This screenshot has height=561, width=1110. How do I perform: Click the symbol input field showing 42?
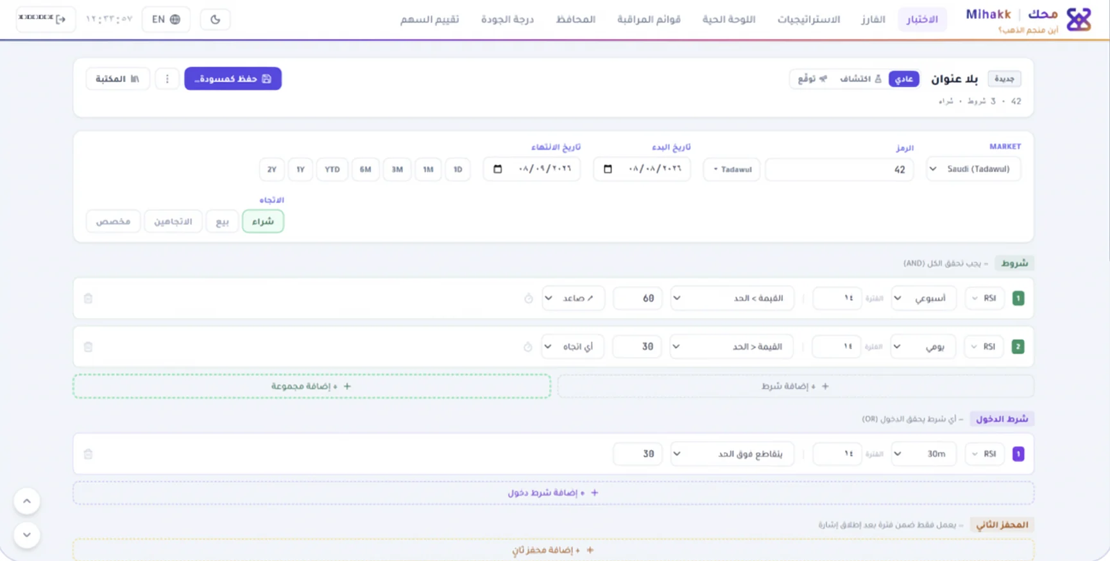coord(840,169)
